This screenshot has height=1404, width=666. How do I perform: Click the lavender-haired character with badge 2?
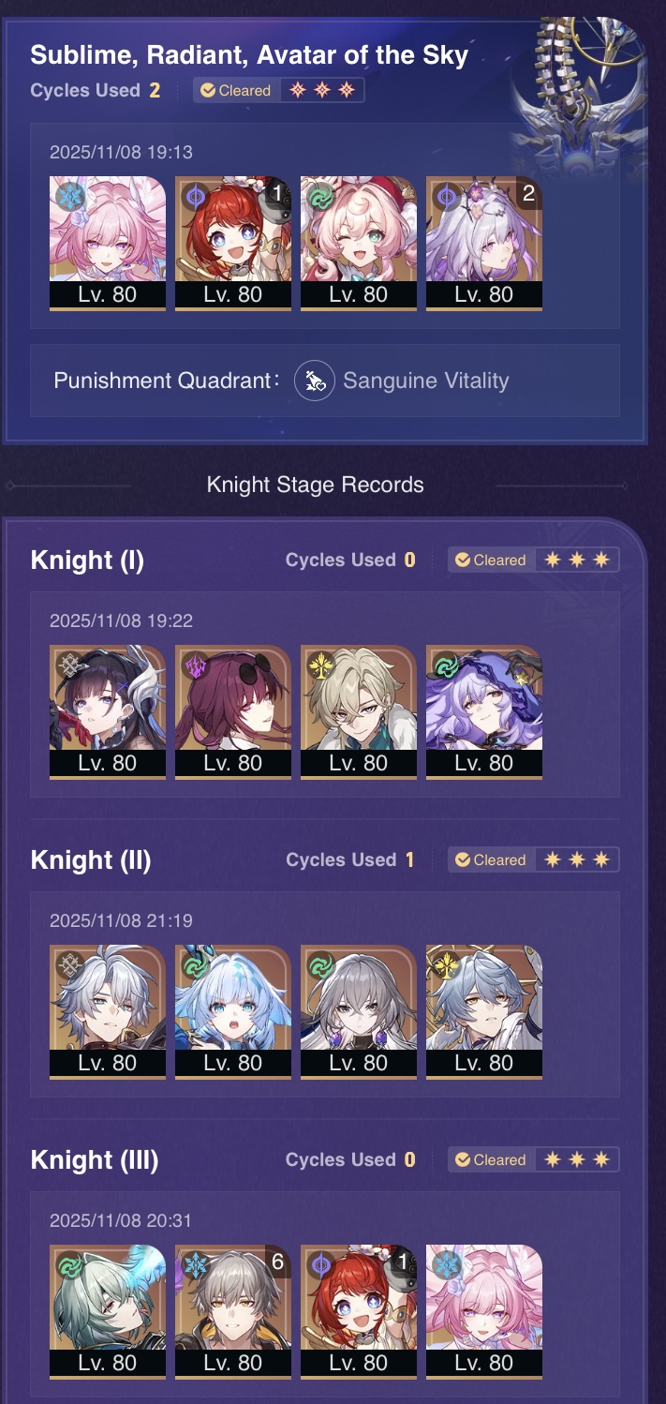[x=484, y=243]
